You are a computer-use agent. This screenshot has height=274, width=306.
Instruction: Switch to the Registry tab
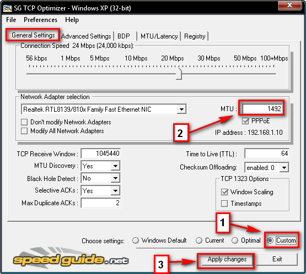[195, 36]
